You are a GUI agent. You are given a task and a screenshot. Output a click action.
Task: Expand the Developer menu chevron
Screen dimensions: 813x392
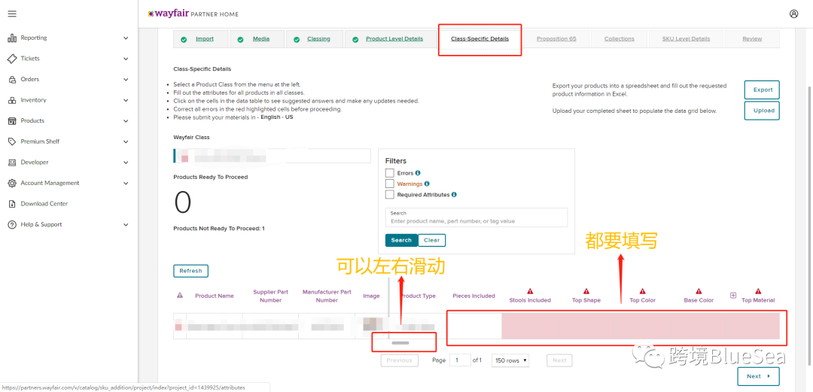click(126, 163)
